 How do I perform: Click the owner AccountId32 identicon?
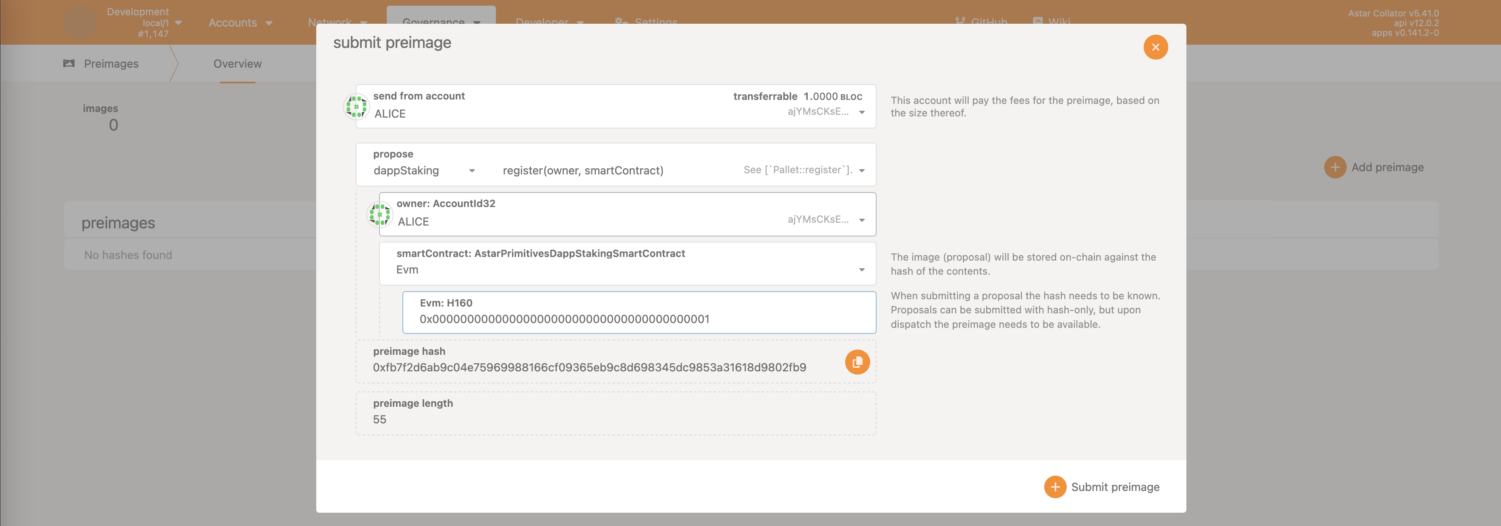click(379, 214)
